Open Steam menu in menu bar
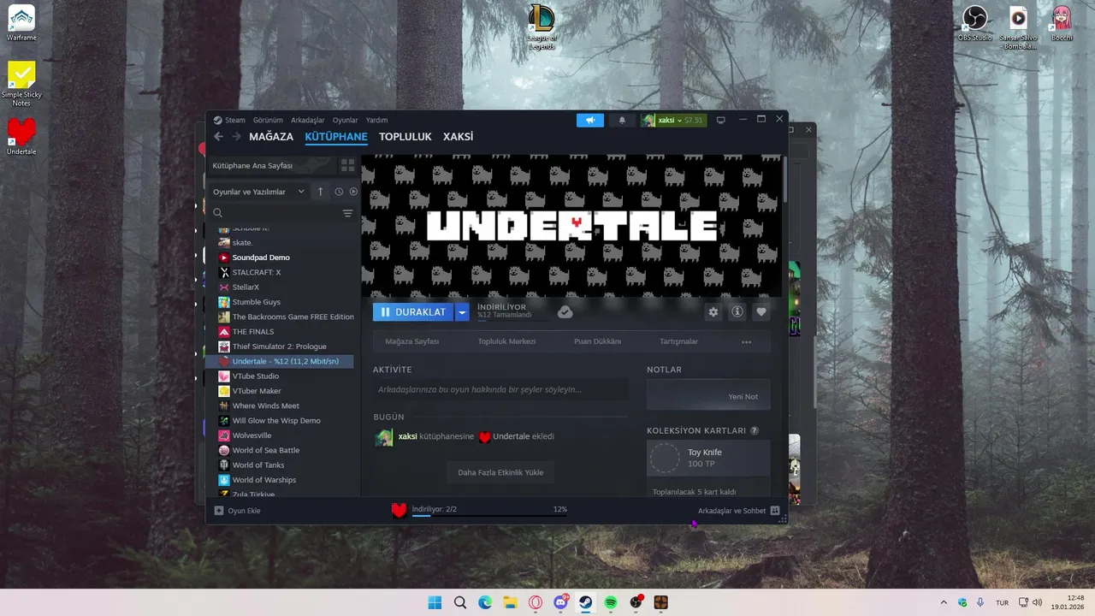The height and width of the screenshot is (616, 1095). pyautogui.click(x=229, y=120)
